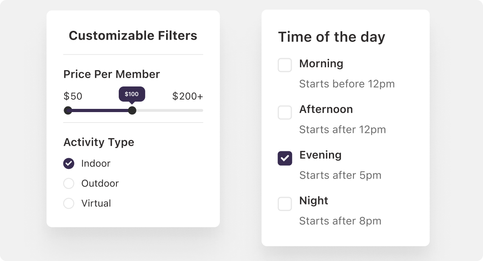Enable the Afternoon time filter checkbox
This screenshot has height=261, width=483.
pos(285,112)
